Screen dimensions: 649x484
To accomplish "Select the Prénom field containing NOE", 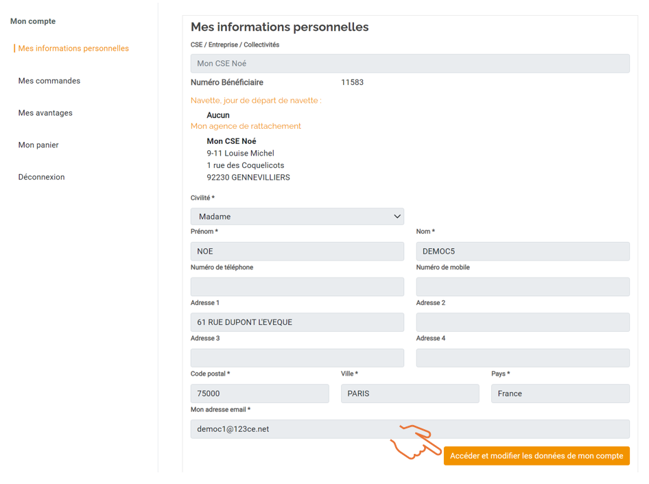I will 297,251.
